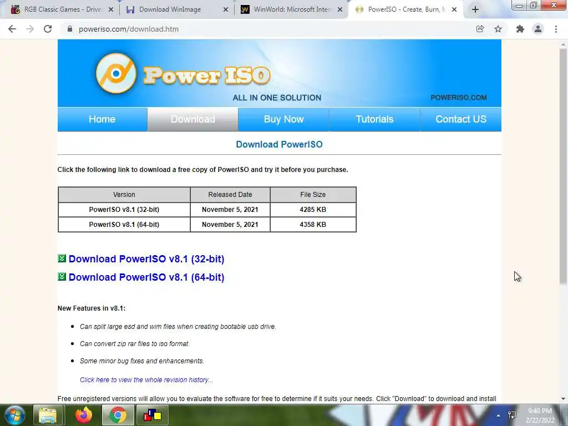Select the PowerISO v8.1 (32-bit) table cell
568x426 pixels.
124,209
